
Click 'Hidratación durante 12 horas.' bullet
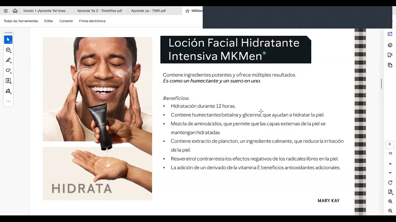point(203,106)
